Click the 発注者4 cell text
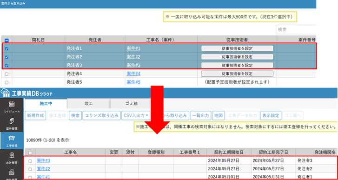The width and height of the screenshot is (338, 180). [x=74, y=74]
